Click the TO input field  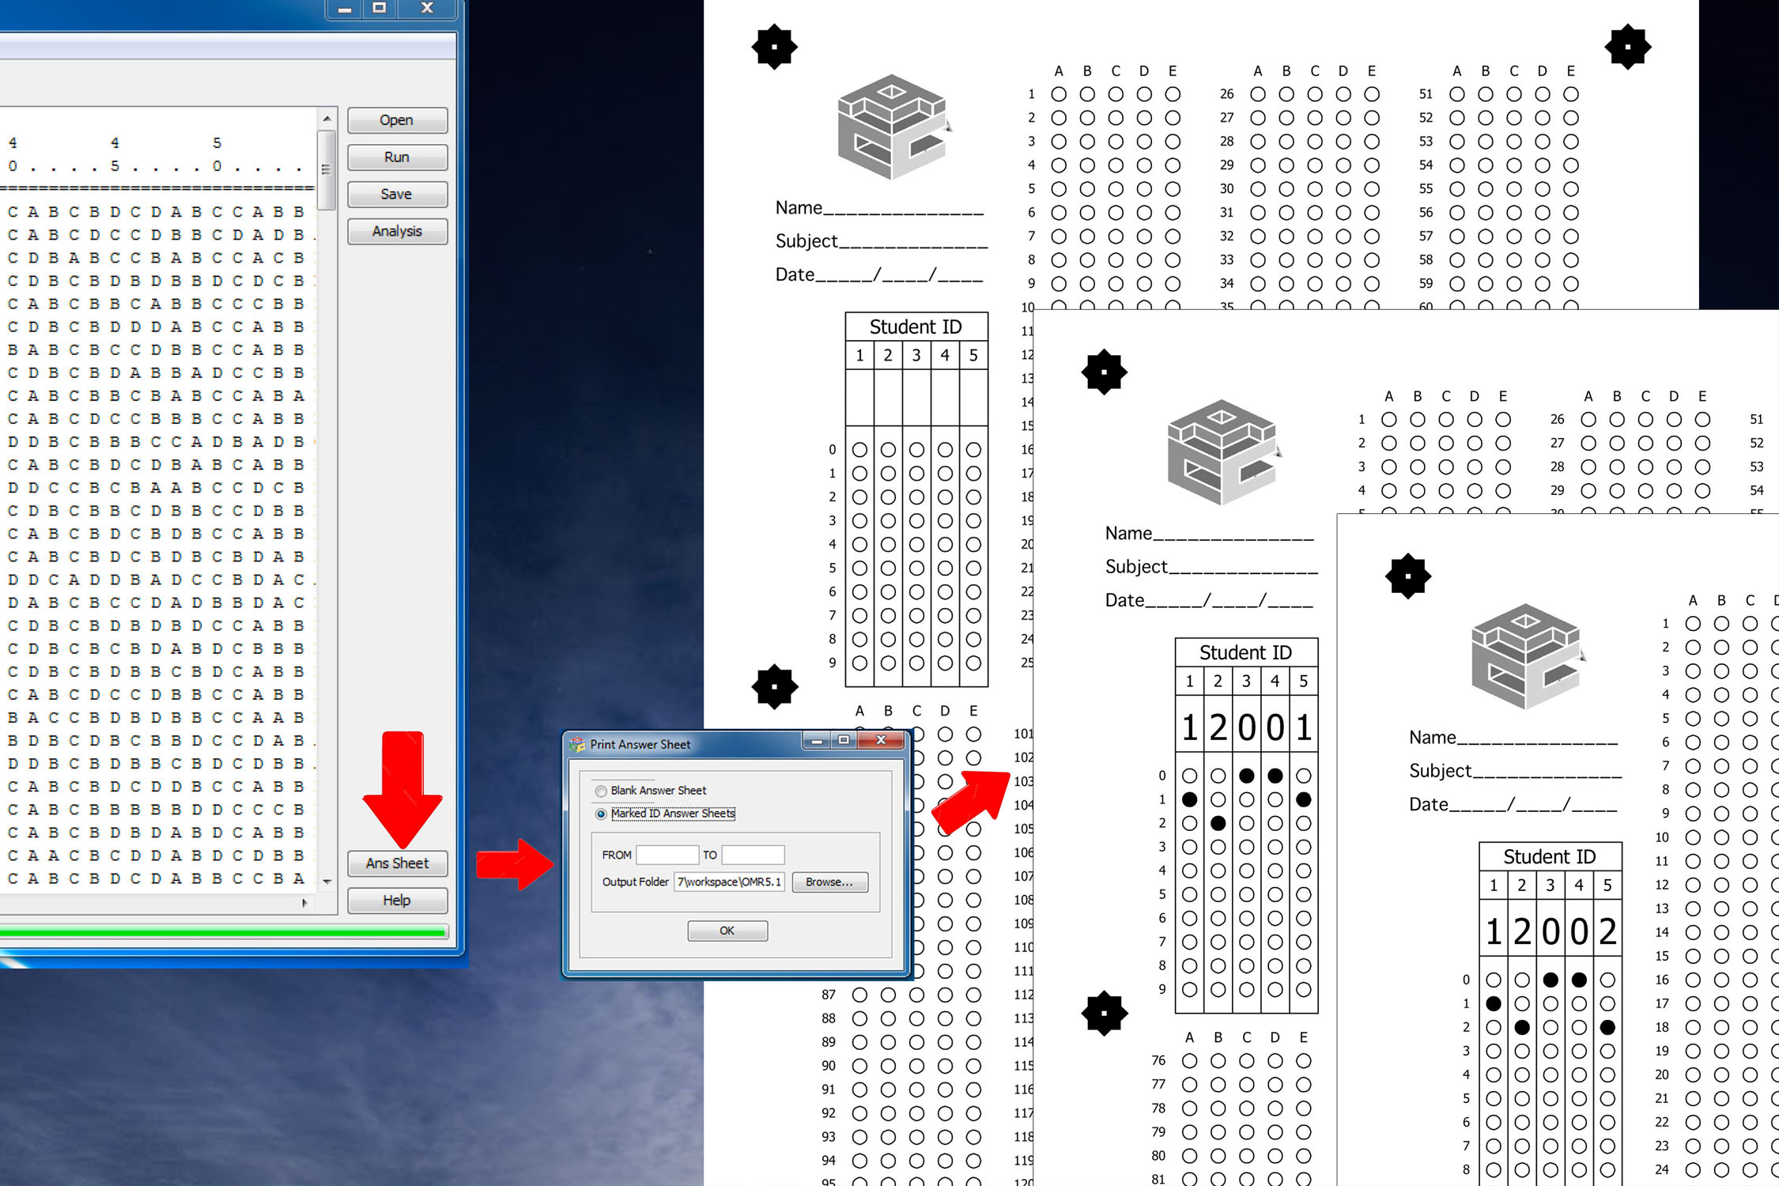(752, 855)
